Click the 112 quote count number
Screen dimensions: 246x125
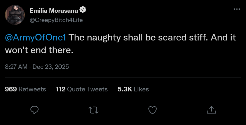pos(60,89)
